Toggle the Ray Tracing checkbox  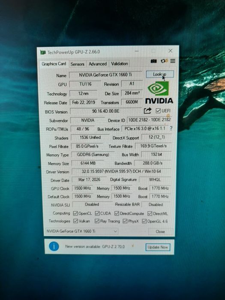[x=97, y=221]
